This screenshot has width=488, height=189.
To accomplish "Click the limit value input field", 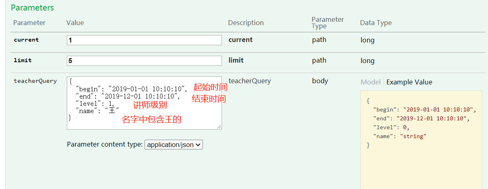I will click(x=144, y=61).
